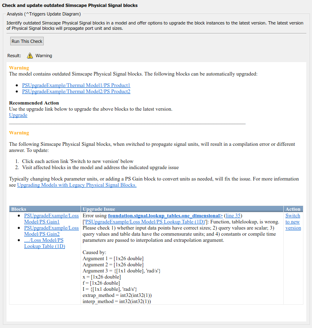Click the Run This Check button

pos(27,41)
